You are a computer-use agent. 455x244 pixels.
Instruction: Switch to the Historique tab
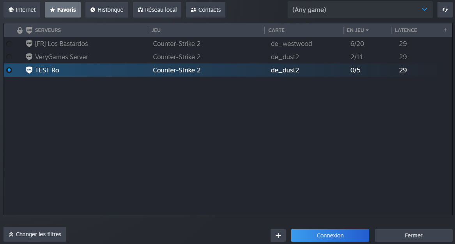pyautogui.click(x=106, y=9)
